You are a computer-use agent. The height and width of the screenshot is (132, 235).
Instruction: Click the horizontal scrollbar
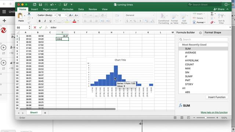point(68,109)
